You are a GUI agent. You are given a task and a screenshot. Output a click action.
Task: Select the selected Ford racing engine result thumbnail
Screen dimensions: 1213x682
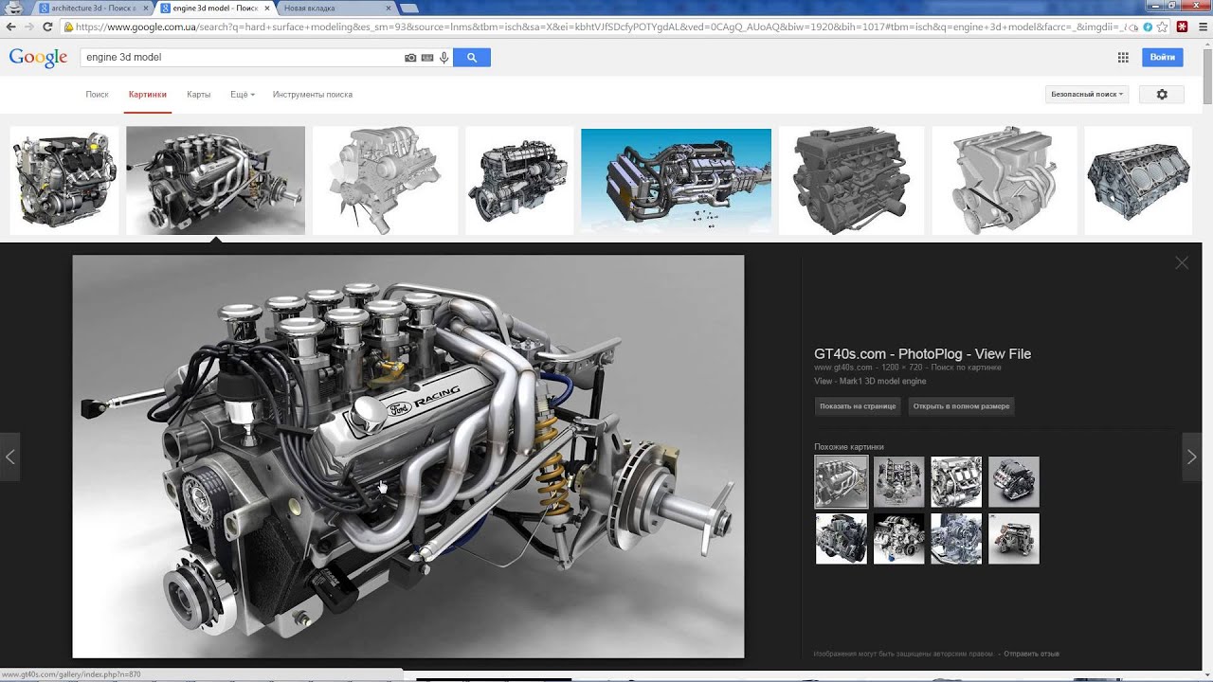tap(215, 181)
